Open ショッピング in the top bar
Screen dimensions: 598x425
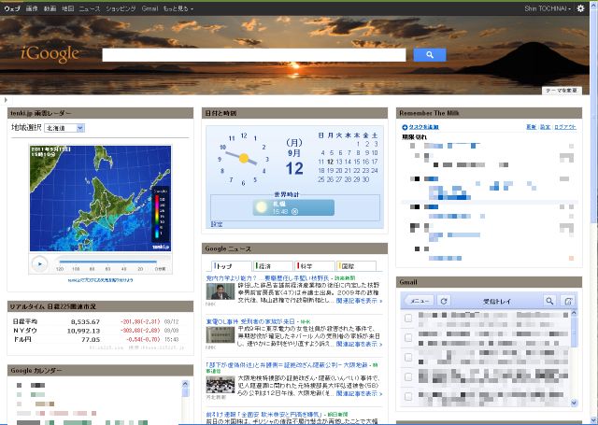(x=121, y=8)
